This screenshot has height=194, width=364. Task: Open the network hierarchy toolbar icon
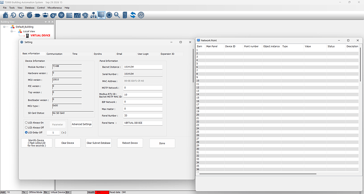(x=93, y=15)
